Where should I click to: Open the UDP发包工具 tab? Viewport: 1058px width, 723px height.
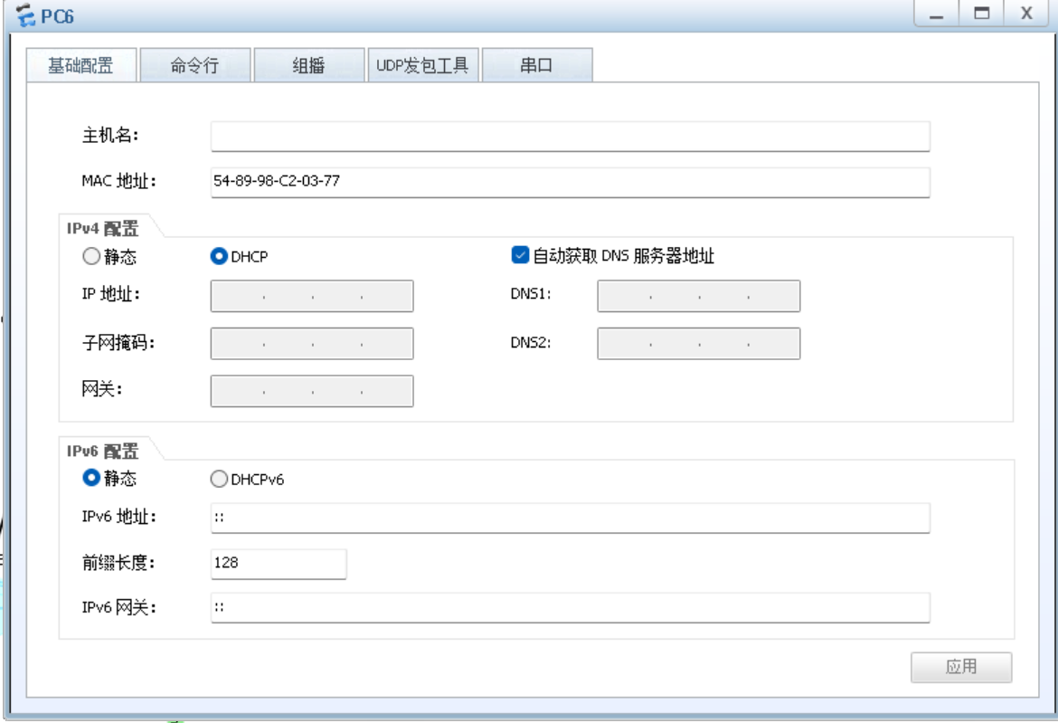click(423, 65)
